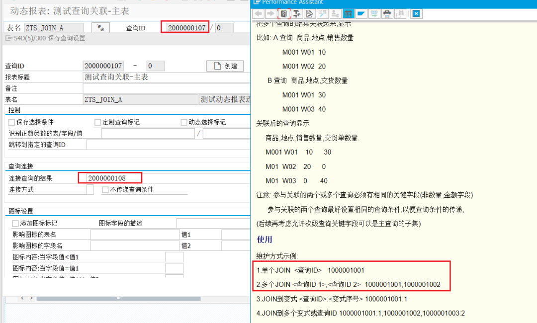
Task: Click the 图标内容:当字段值=值1 box
Action: click(175, 268)
